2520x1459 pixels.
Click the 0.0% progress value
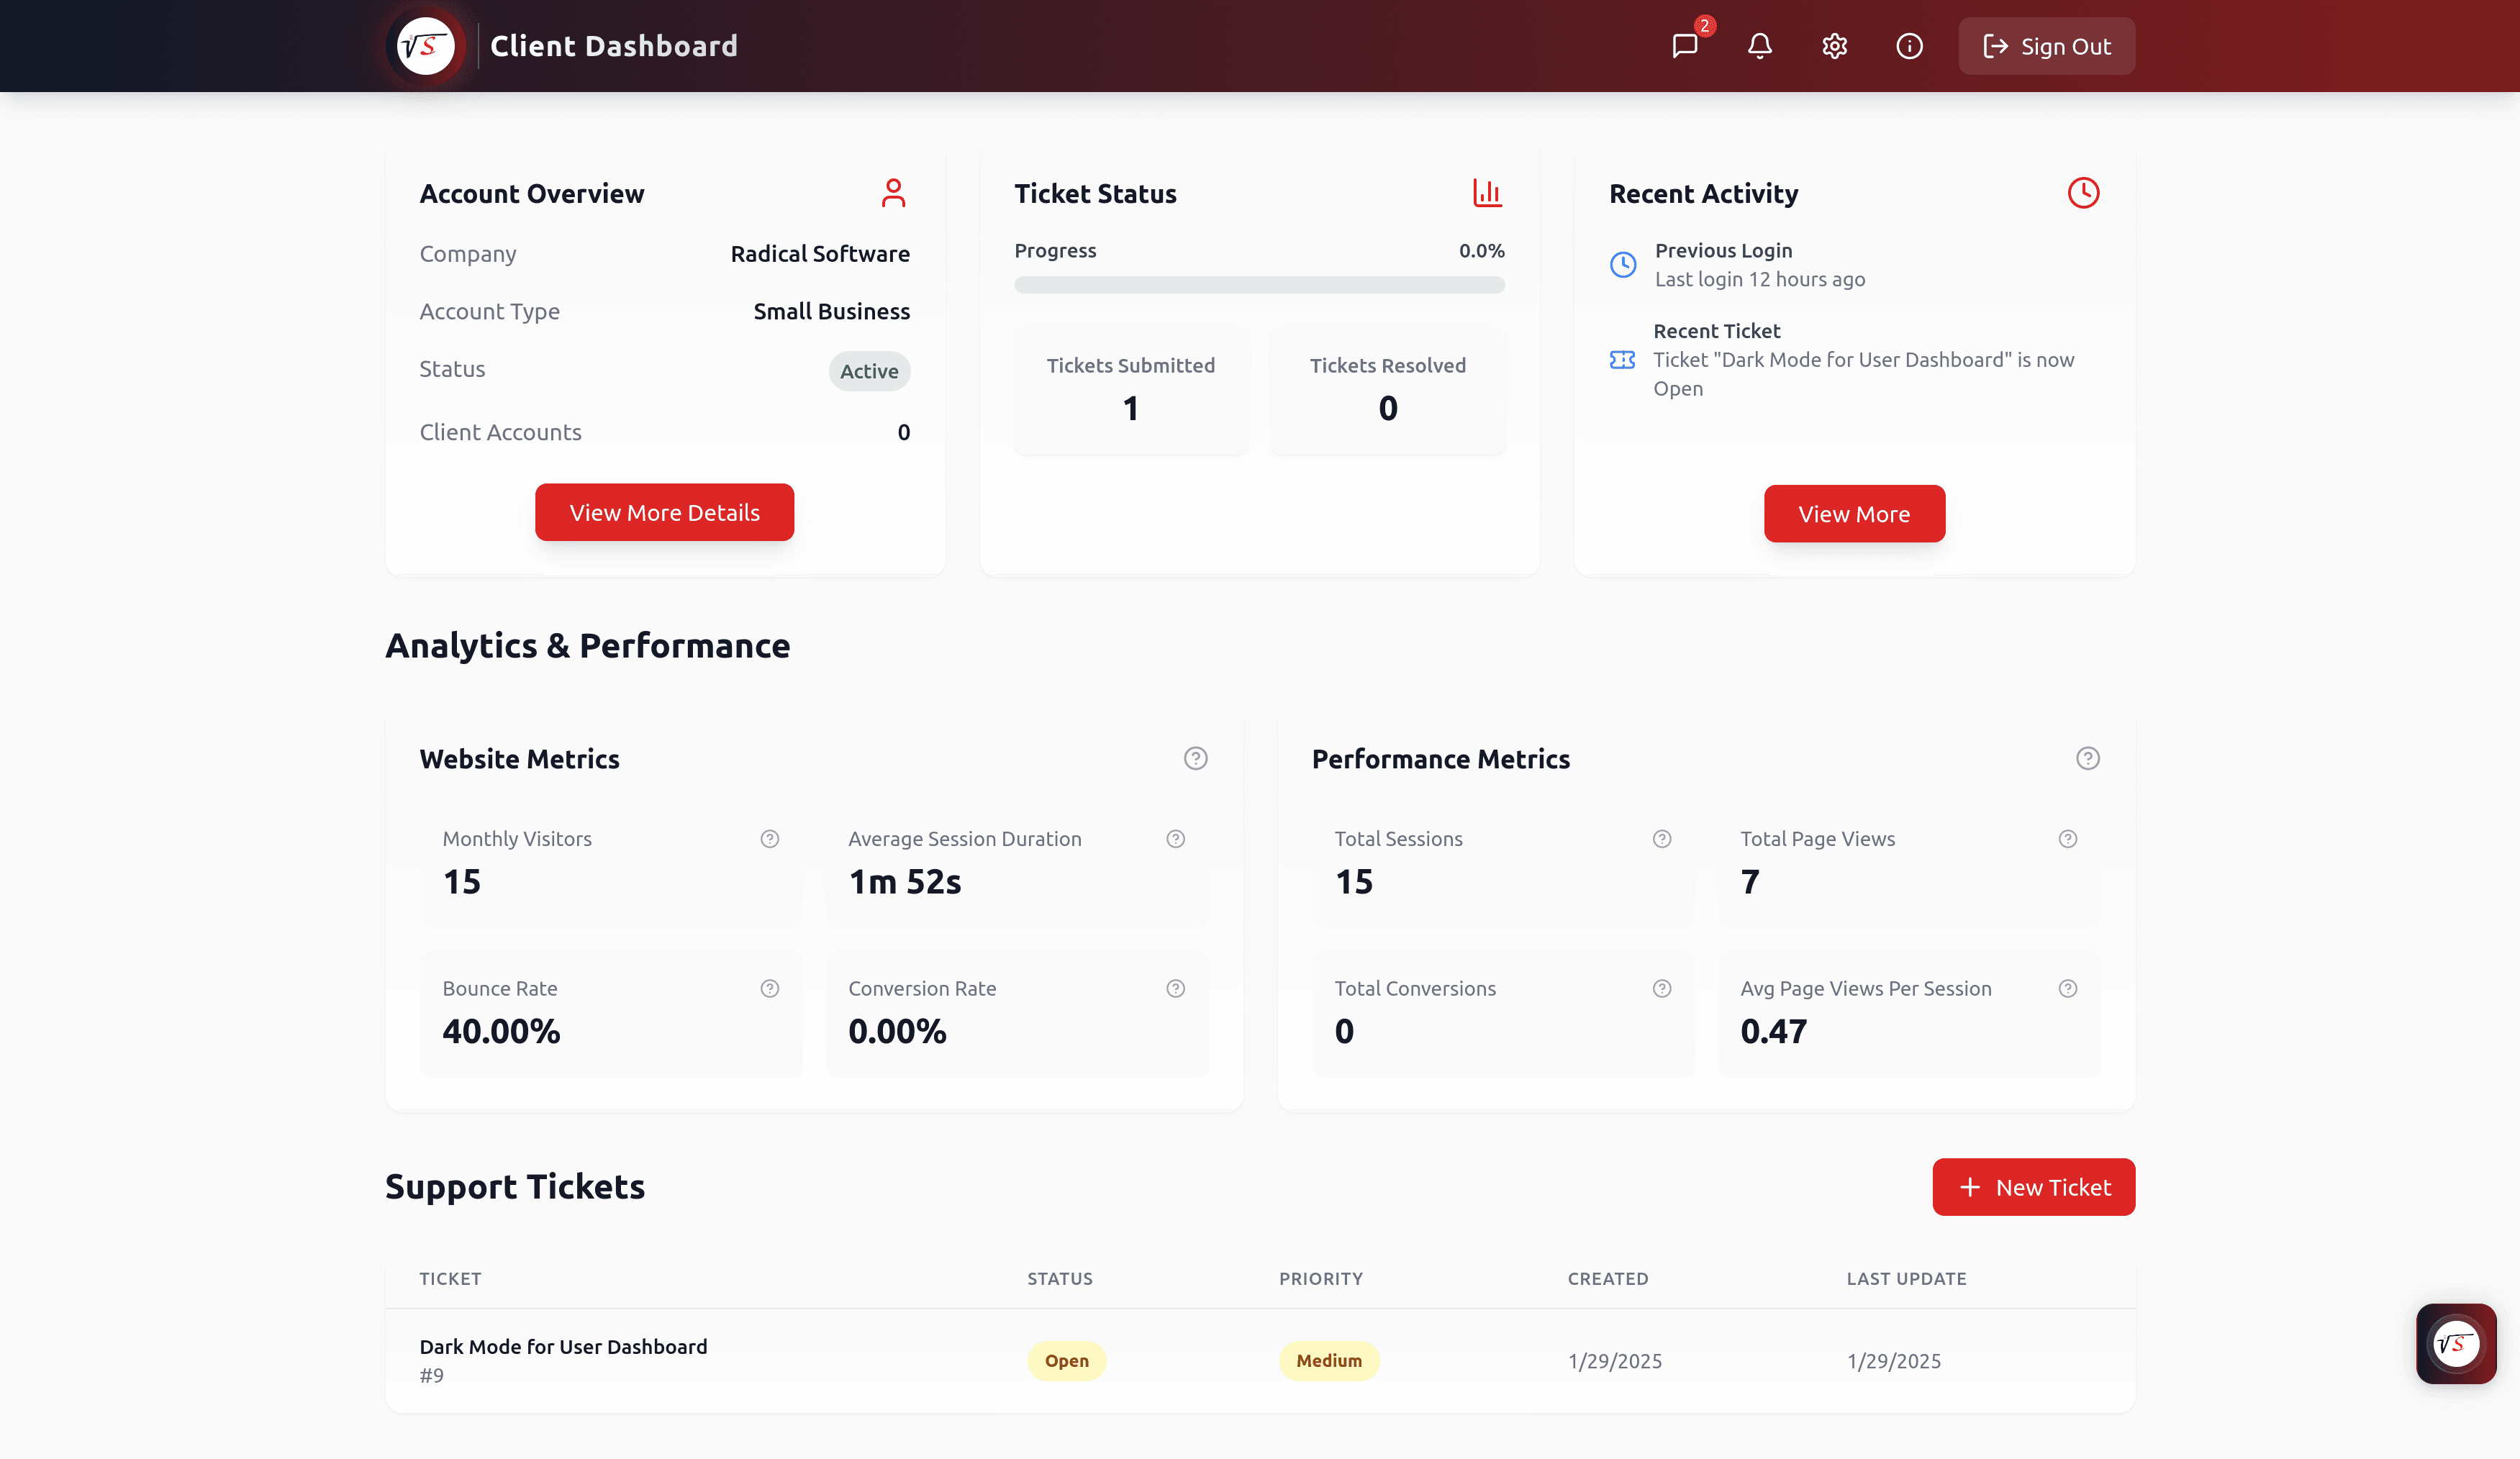(1481, 250)
